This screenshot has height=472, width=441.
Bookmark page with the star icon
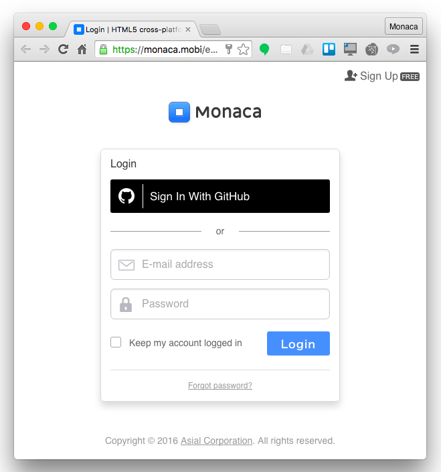(244, 50)
